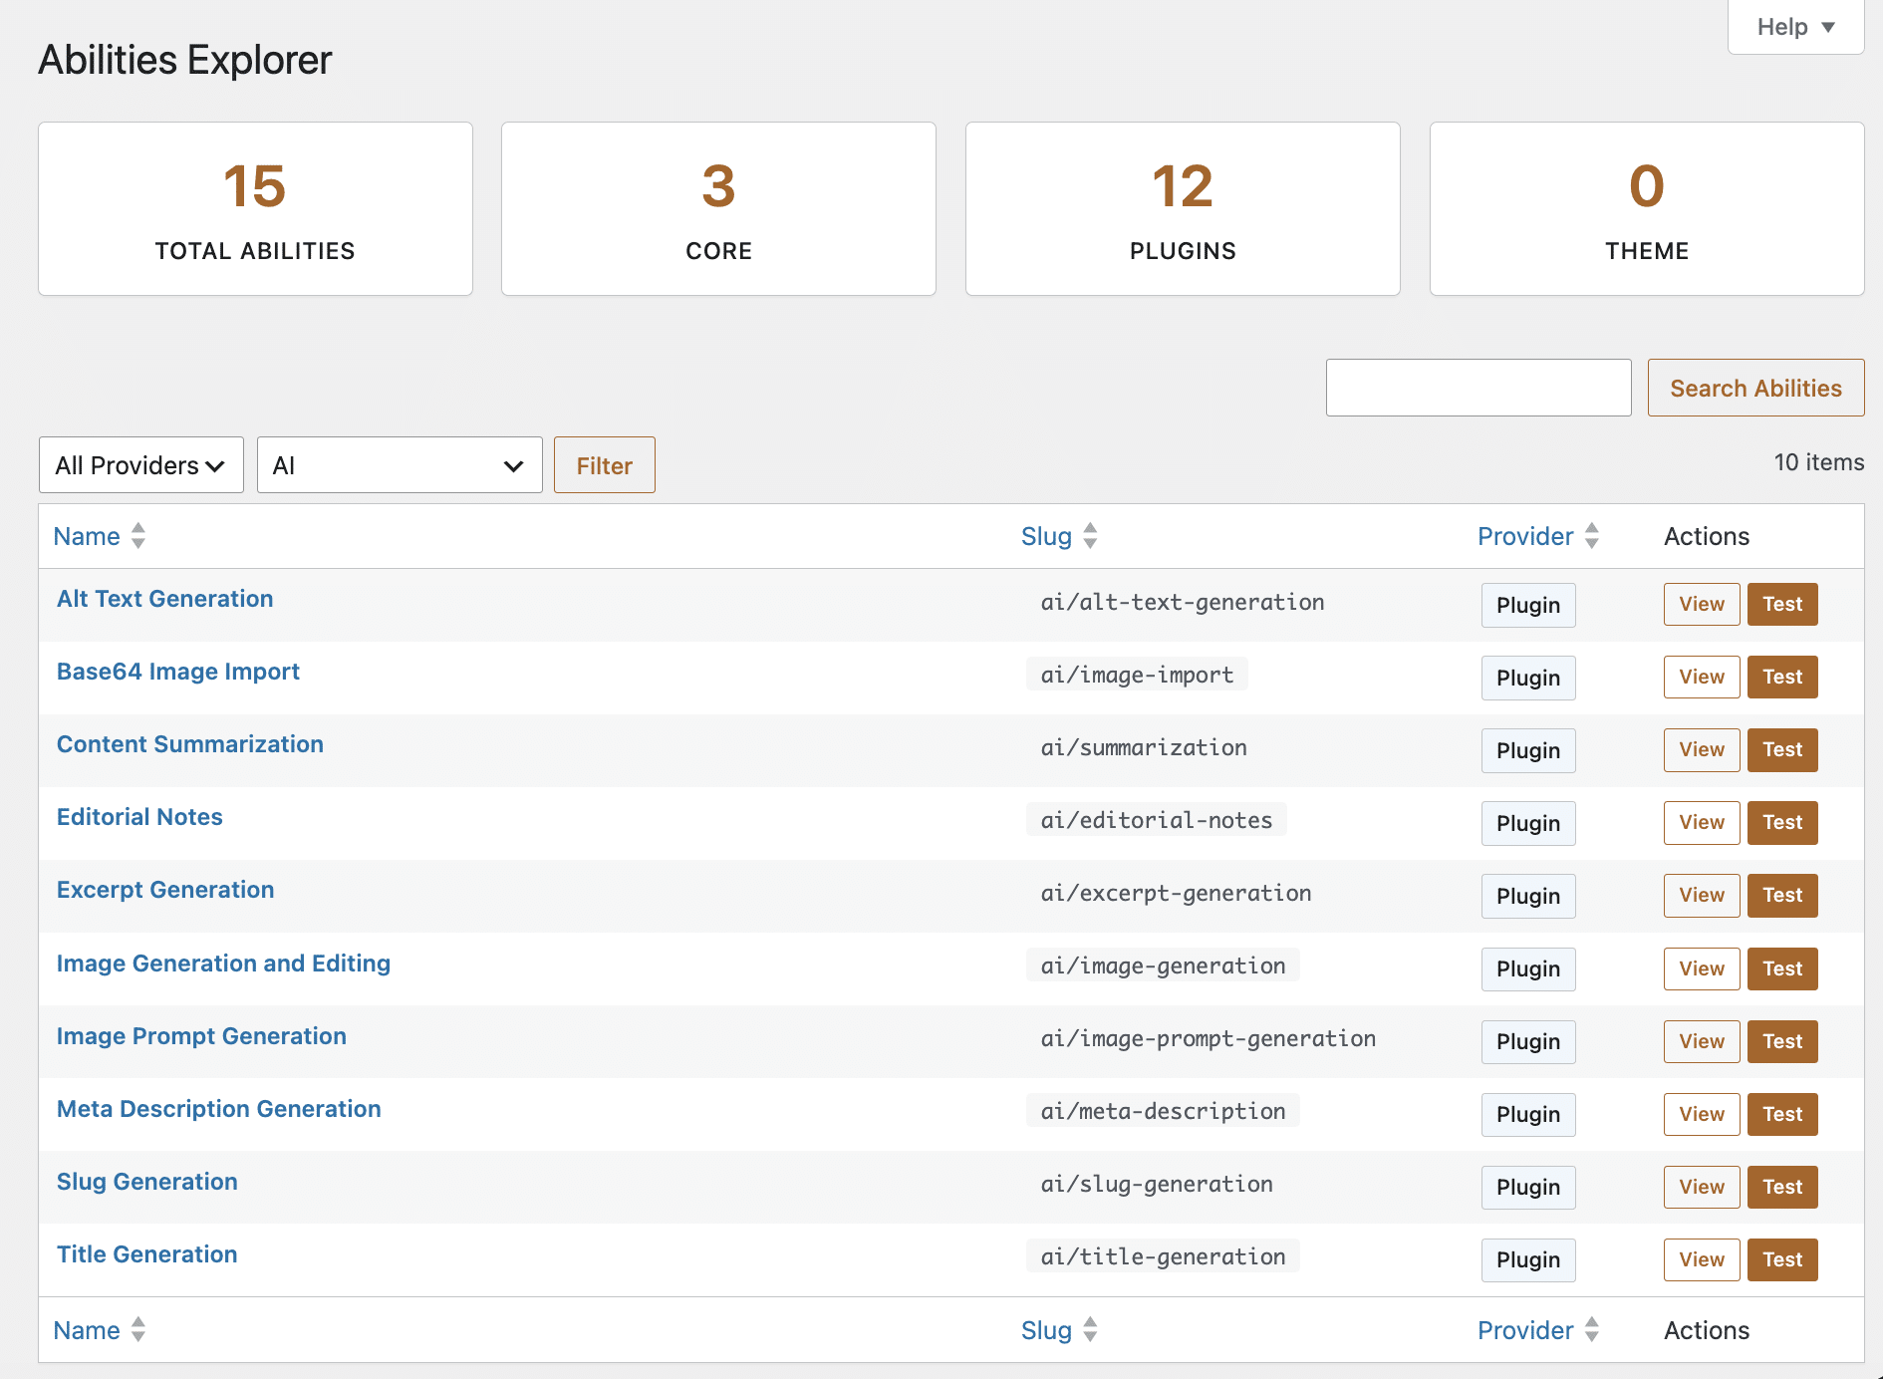Image resolution: width=1883 pixels, height=1379 pixels.
Task: View the Image Prompt Generation row
Action: pos(1702,1041)
